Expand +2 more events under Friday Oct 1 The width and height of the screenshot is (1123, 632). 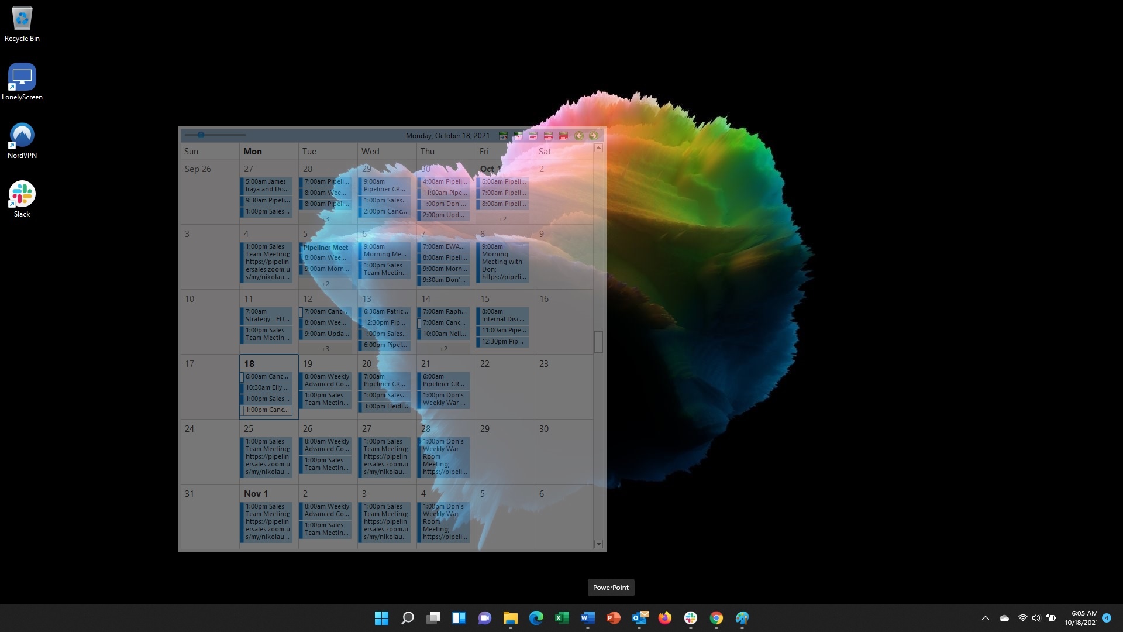[x=502, y=219]
